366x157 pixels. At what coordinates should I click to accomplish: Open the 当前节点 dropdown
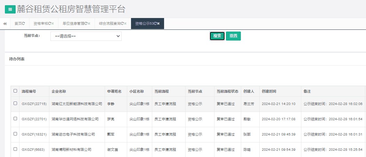point(86,36)
